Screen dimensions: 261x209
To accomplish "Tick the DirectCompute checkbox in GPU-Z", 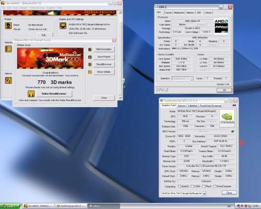I will [x=215, y=187].
